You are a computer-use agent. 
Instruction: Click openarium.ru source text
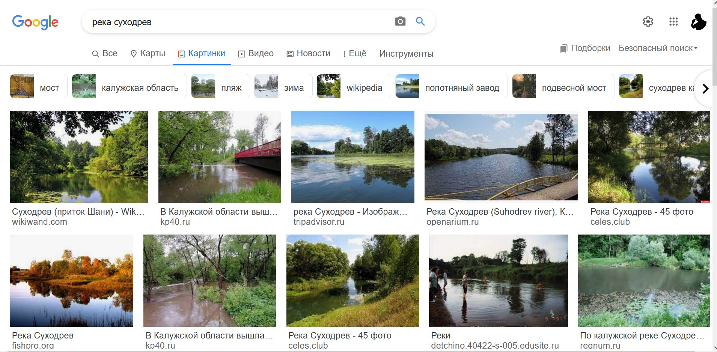coord(453,222)
